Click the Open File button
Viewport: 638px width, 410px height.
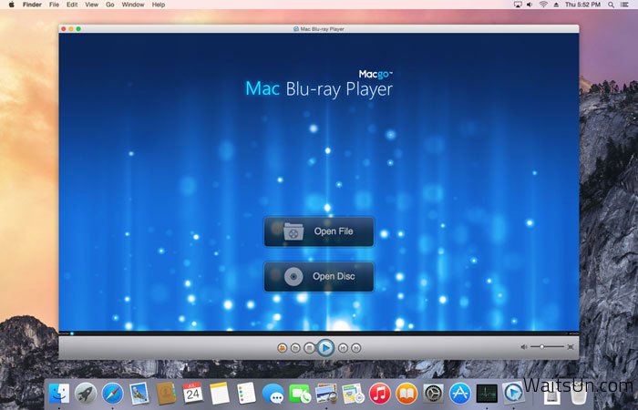(319, 232)
